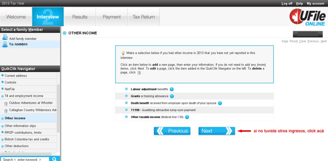Delete the Outdoor Adventures at Whistler page

point(6,103)
